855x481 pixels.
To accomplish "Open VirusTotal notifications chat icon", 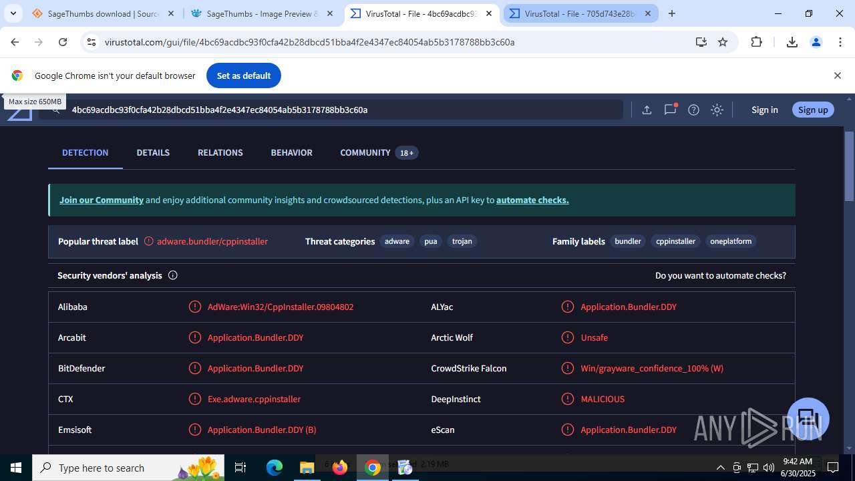I will (x=670, y=110).
